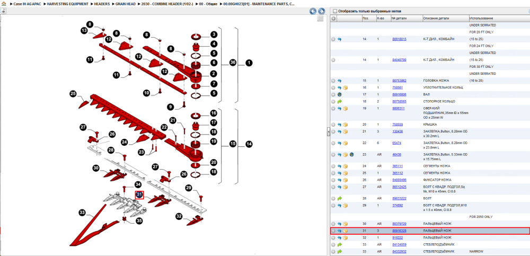Toggle the round selector in the КРЫШКА row
This screenshot has height=256, width=530.
coord(333,125)
